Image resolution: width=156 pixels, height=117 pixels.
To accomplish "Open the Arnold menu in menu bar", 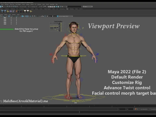I will point(47,4).
